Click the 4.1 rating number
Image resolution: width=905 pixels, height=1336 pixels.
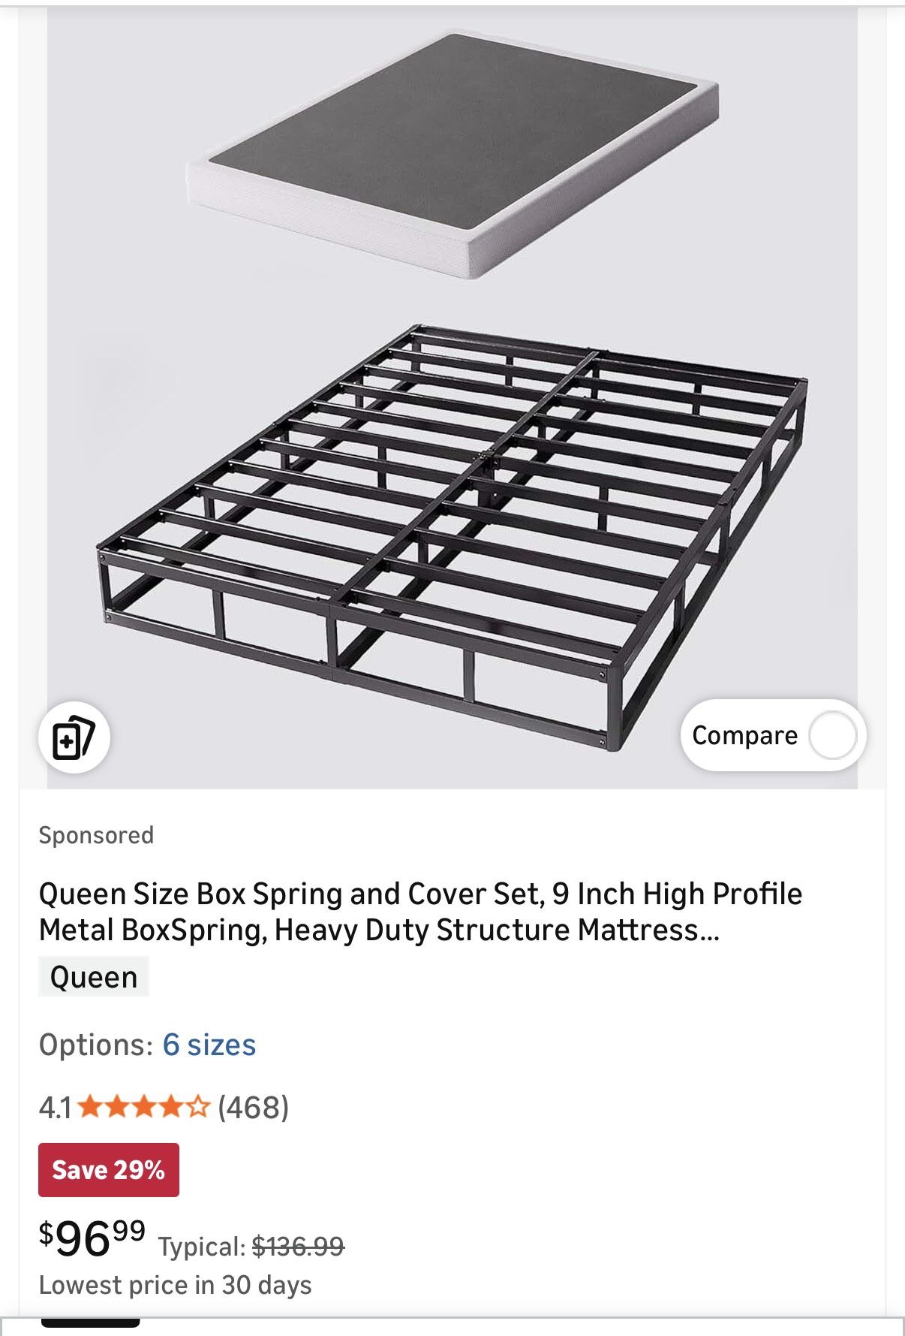pos(55,1107)
